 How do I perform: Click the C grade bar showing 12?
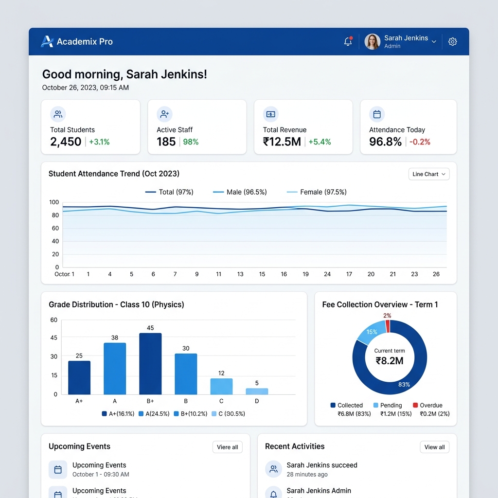click(x=221, y=386)
